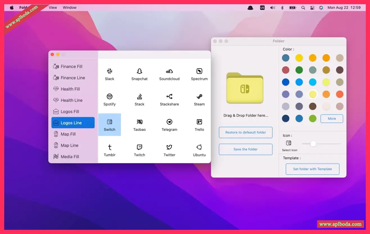The image size is (370, 234).
Task: Click the Select Icon Switch thumbnail
Action: 289,143
